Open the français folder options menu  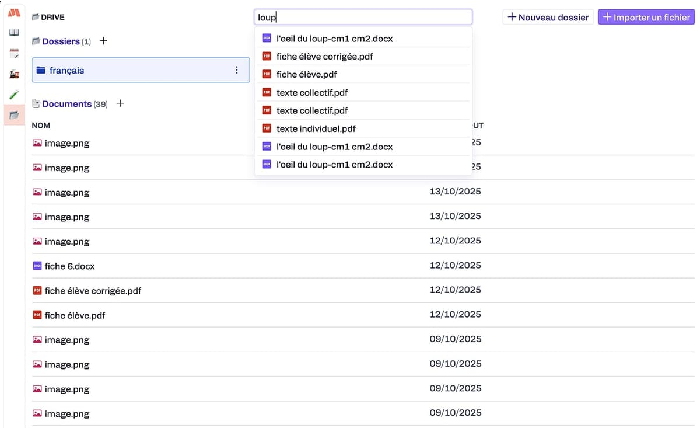[236, 70]
